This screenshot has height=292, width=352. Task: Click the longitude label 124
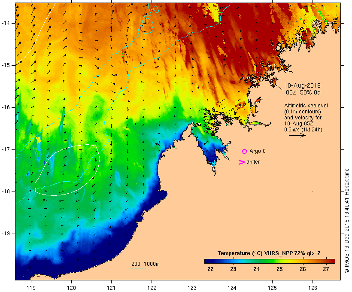[x=232, y=288]
